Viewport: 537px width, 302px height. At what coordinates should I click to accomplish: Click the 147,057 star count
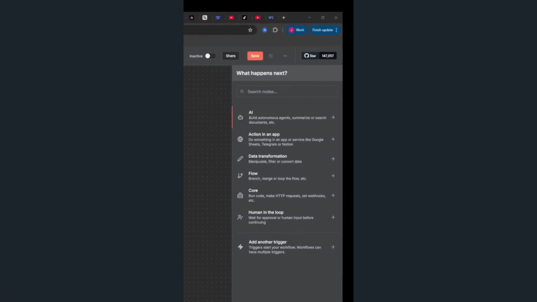point(328,56)
